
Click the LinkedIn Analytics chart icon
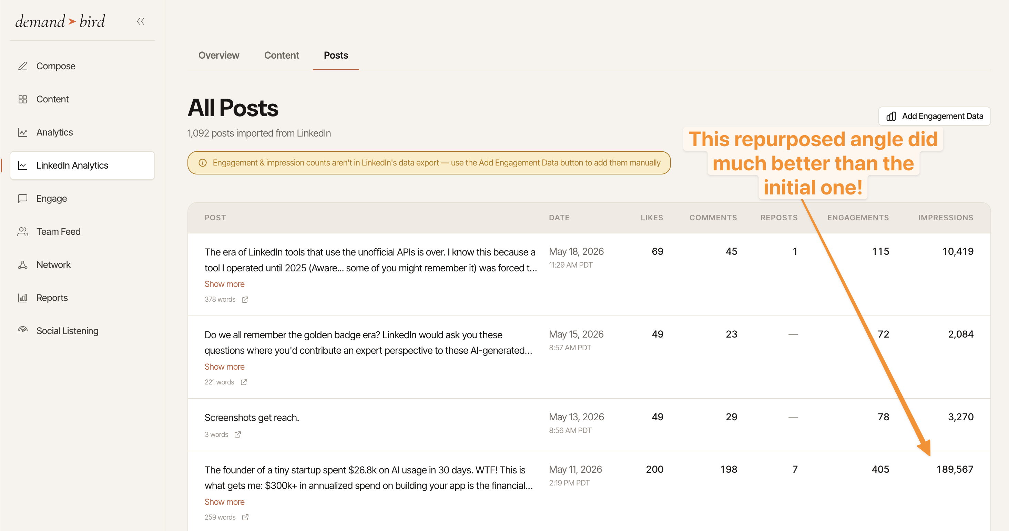pos(23,166)
